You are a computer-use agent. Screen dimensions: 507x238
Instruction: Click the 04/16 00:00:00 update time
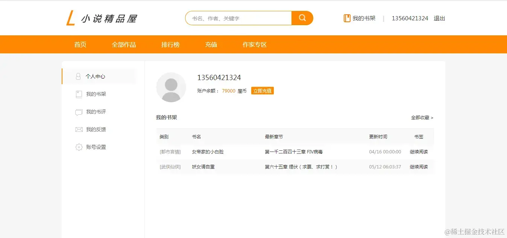pos(385,152)
